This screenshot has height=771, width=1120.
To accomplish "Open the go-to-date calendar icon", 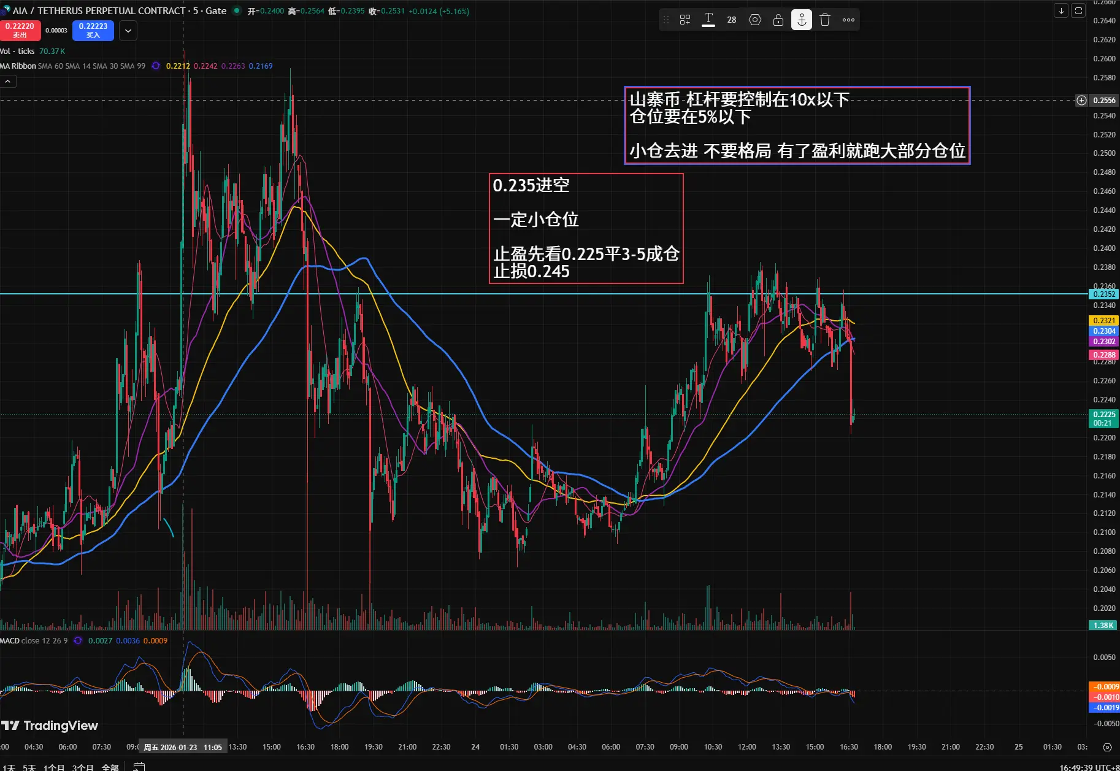I will pos(139,766).
